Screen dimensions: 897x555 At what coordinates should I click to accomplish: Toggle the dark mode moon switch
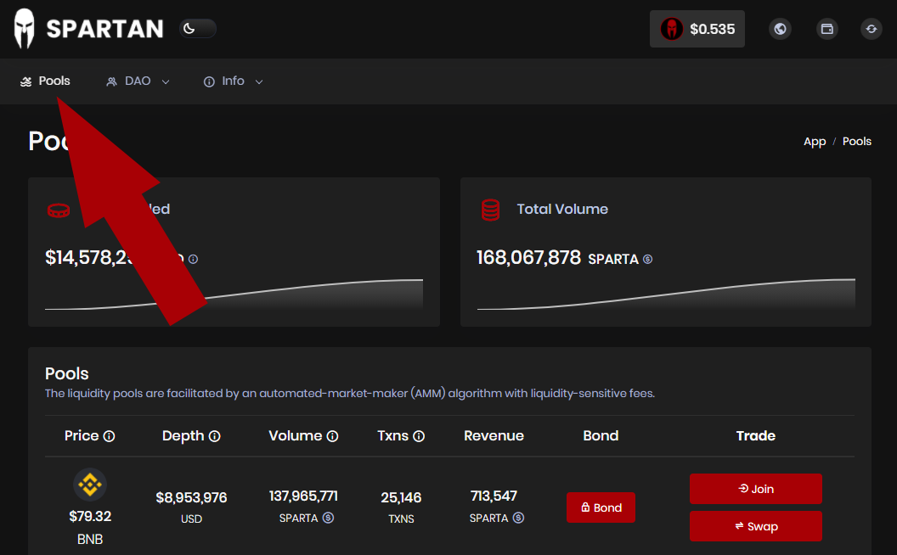coord(197,29)
